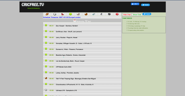Viewport: 185px width, 96px height.
Task: Open ATP Monte Carlo 2023 stream
Action: (x=64, y=67)
